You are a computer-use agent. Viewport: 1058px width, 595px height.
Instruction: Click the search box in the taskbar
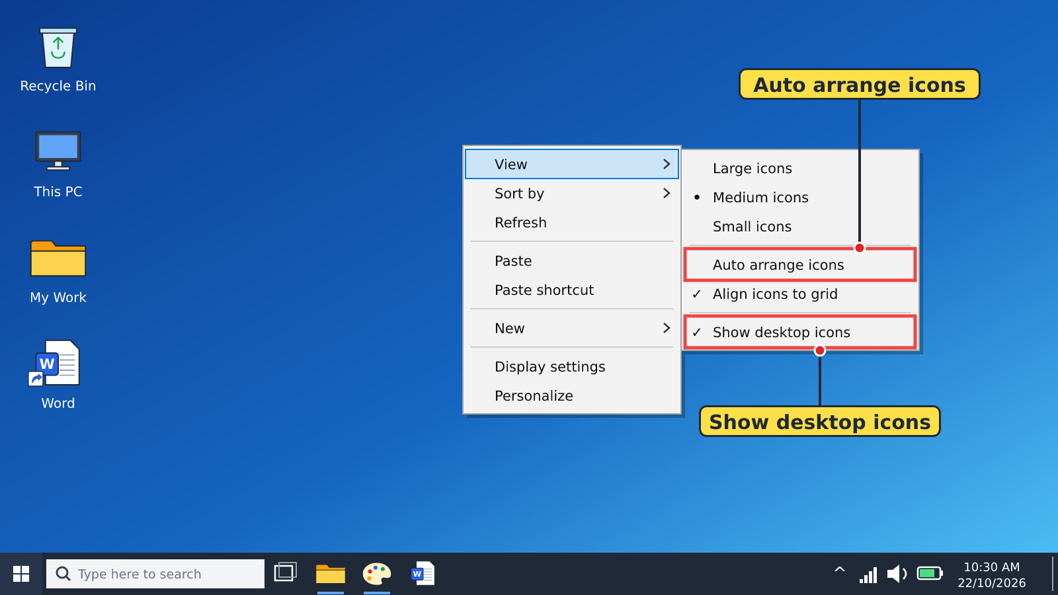click(155, 574)
